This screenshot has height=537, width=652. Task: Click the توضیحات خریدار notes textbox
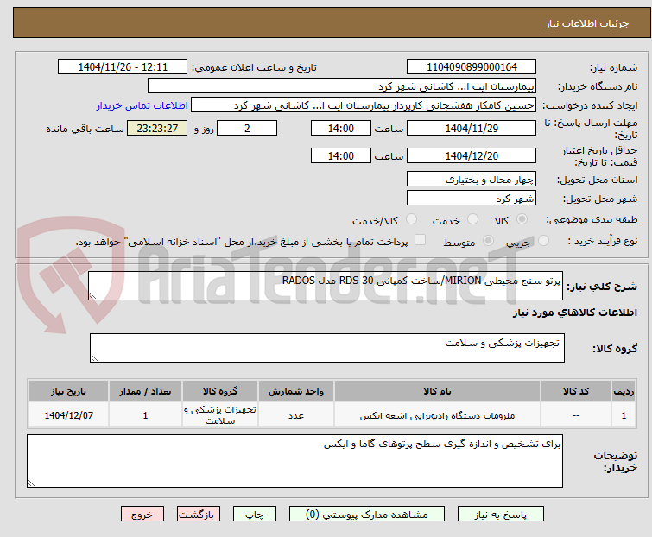click(x=294, y=461)
